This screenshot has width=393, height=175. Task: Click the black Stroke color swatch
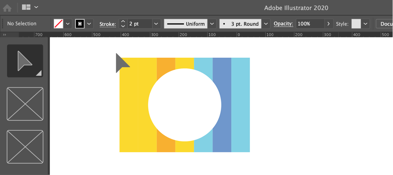coord(80,24)
